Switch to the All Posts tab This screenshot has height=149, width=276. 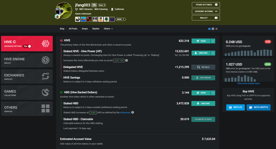[x=73, y=28]
